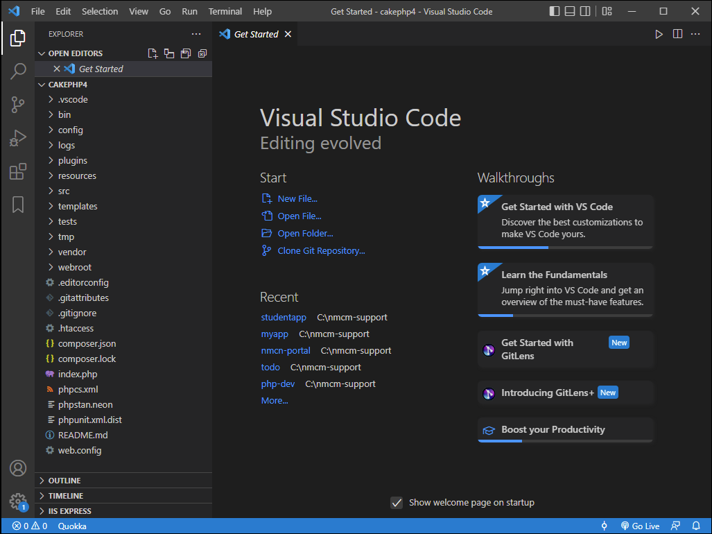The height and width of the screenshot is (534, 712).
Task: Click the Clone Git Repository link
Action: (x=321, y=250)
